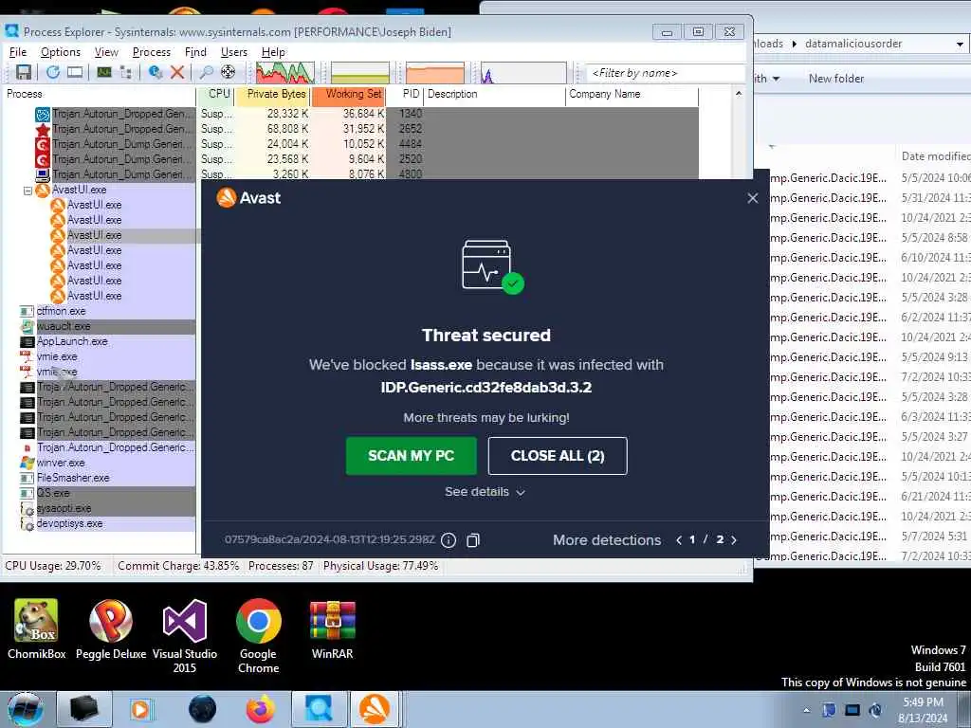Click the commit history yellow graph
971x728 pixels.
(359, 72)
